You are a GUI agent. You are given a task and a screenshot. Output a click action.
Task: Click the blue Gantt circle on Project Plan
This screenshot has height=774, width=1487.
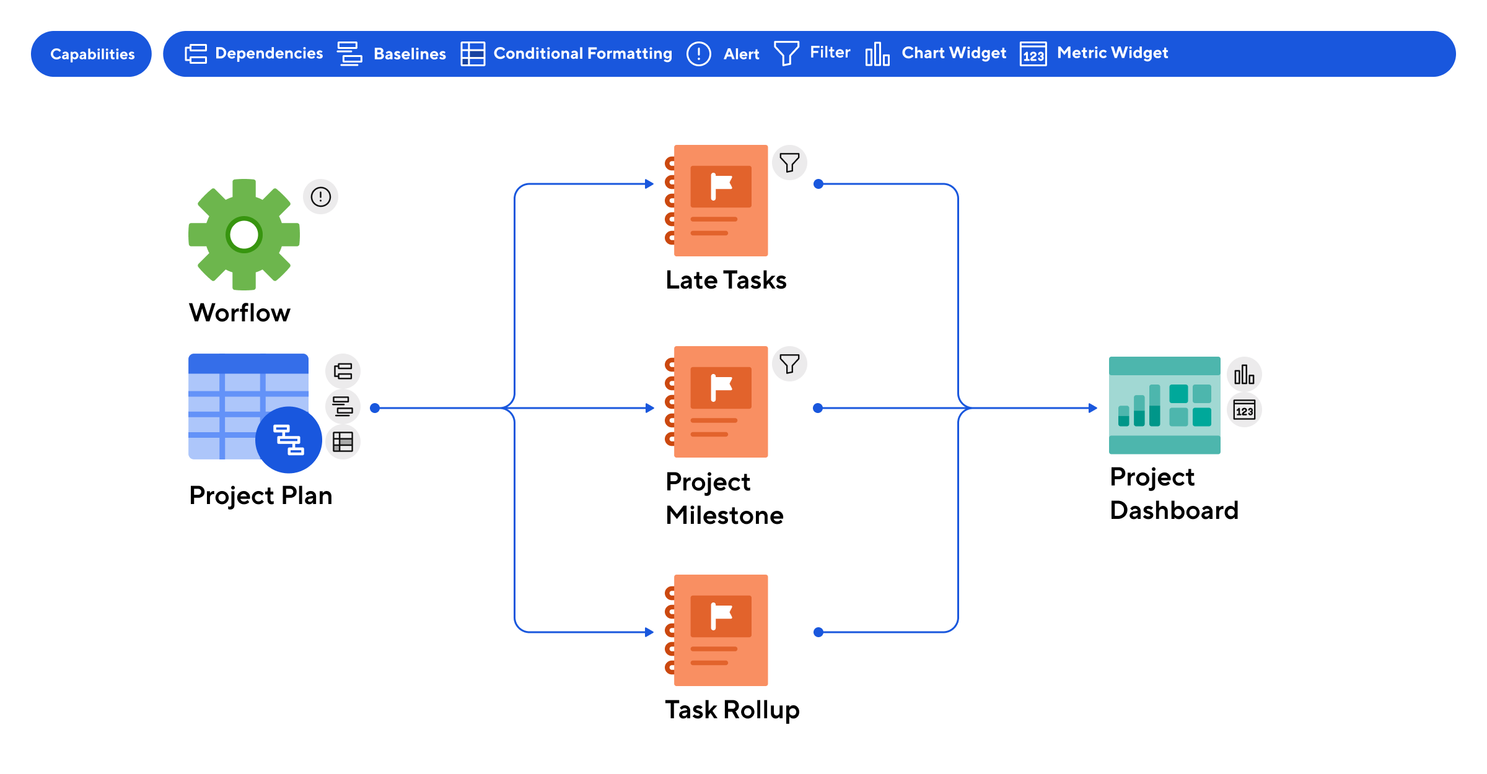288,440
